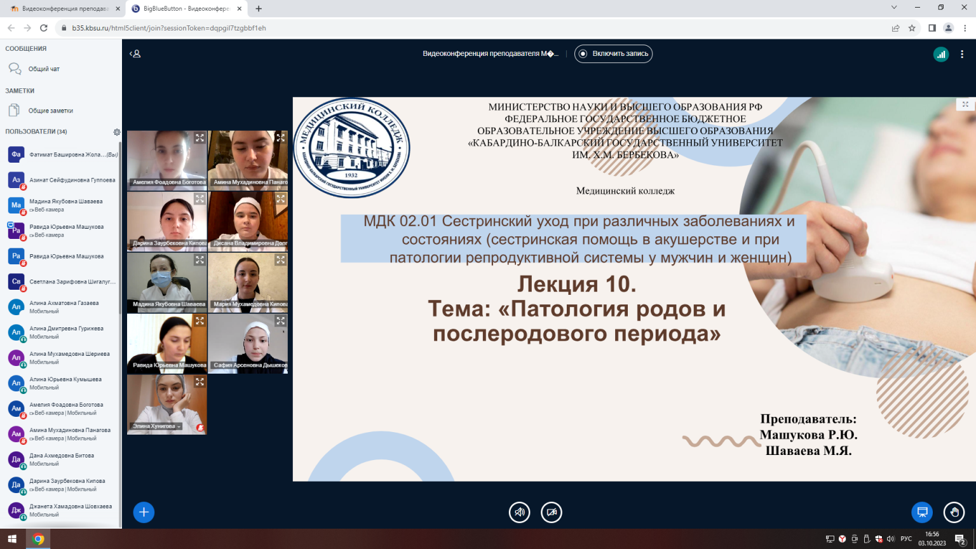Click Джанета Хамадовна Шовхаева user entry
The height and width of the screenshot is (549, 976).
pyautogui.click(x=62, y=510)
